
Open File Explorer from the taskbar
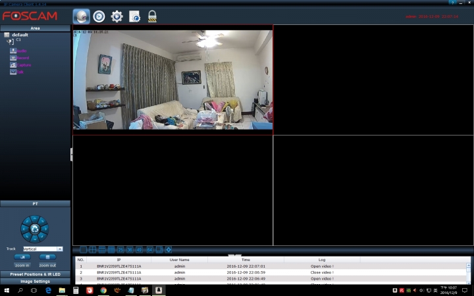point(62,290)
